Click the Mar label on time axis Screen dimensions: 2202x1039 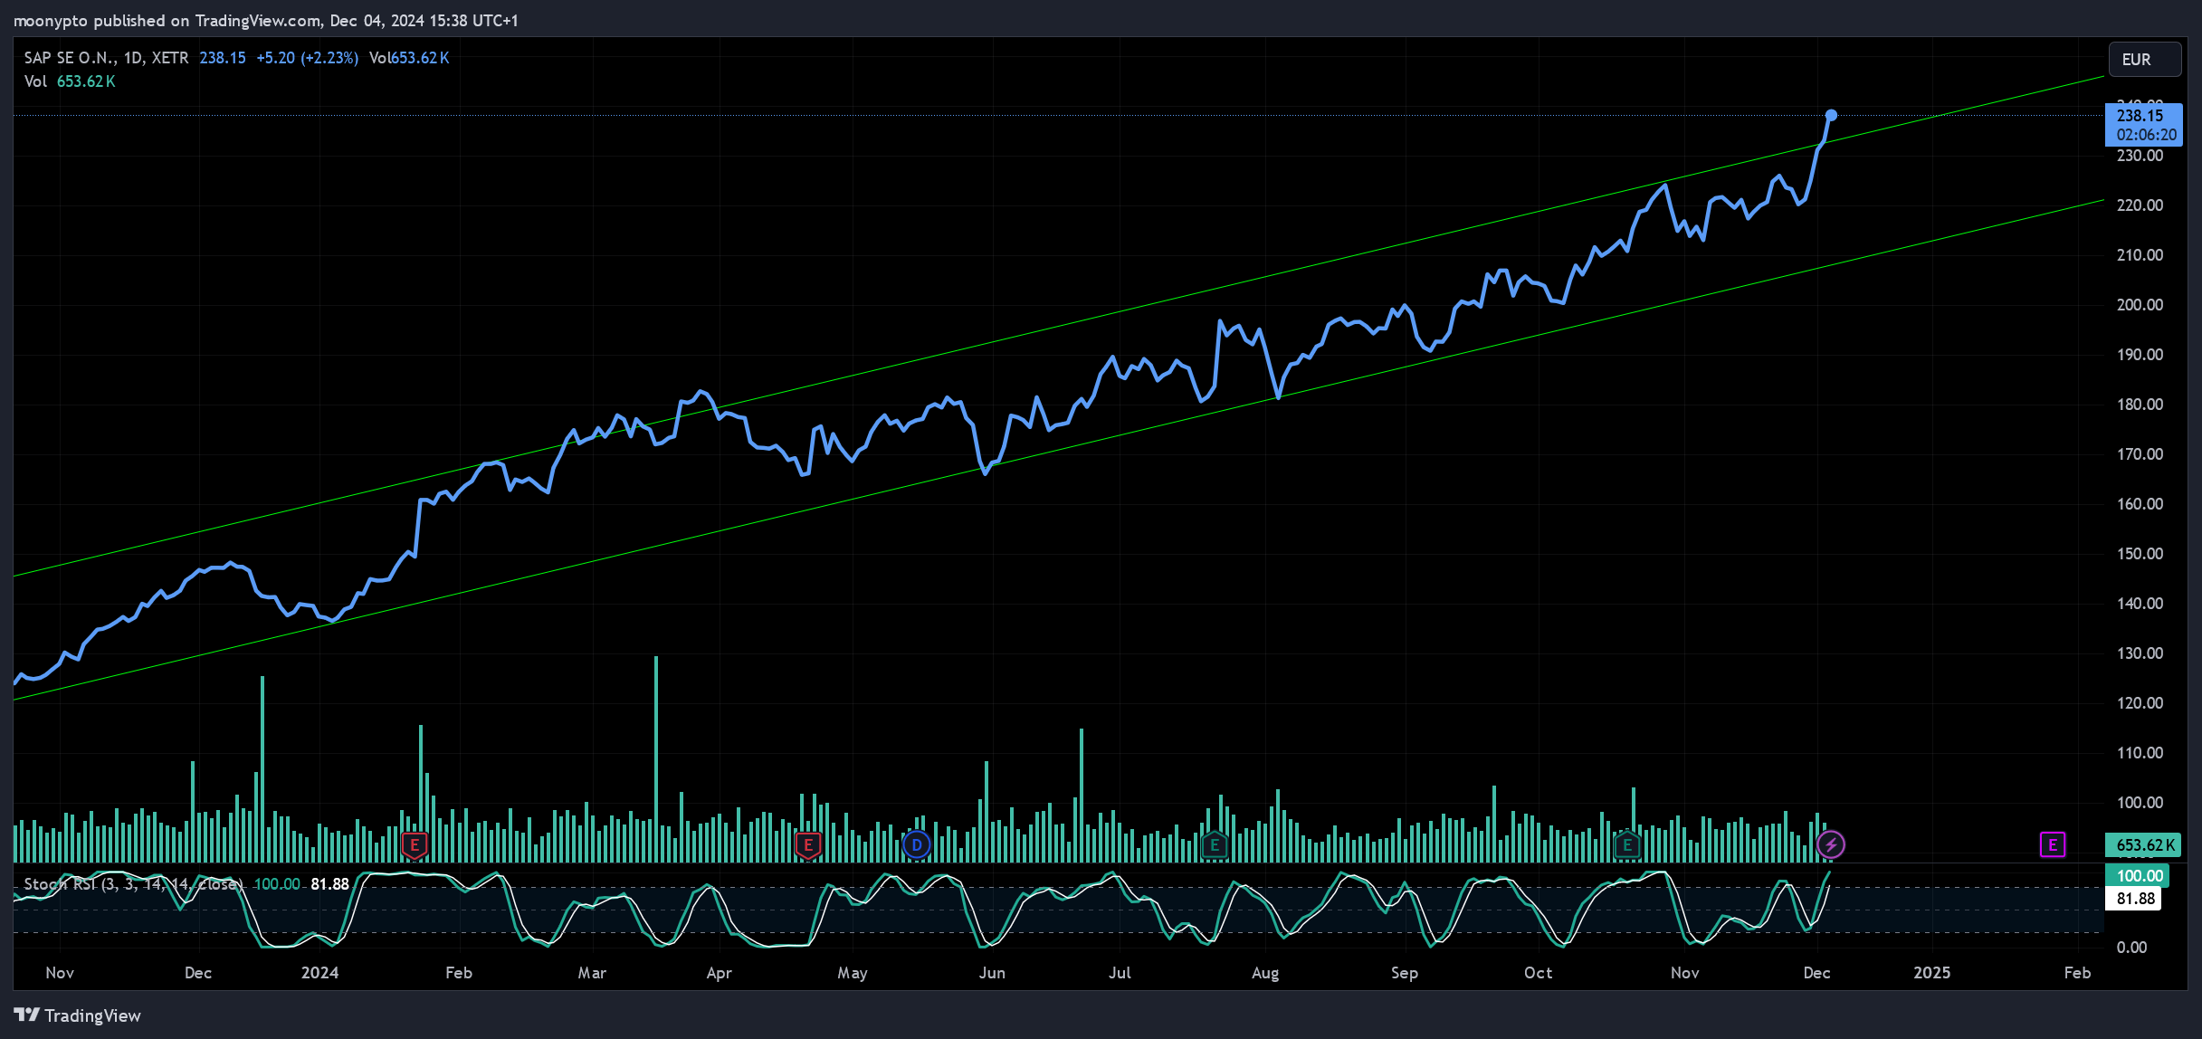(x=592, y=973)
